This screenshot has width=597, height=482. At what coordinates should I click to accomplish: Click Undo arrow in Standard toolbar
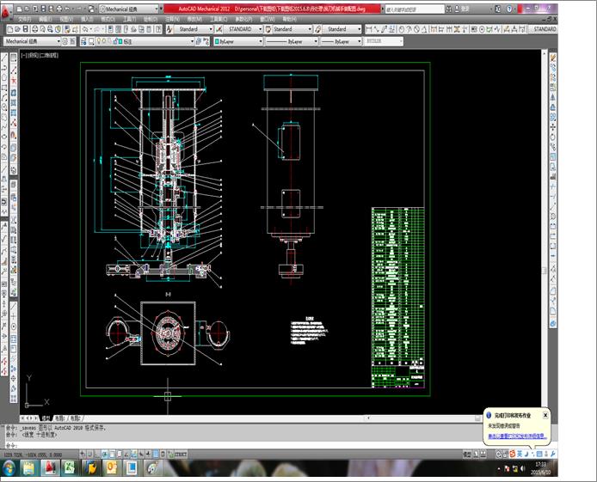pos(85,29)
